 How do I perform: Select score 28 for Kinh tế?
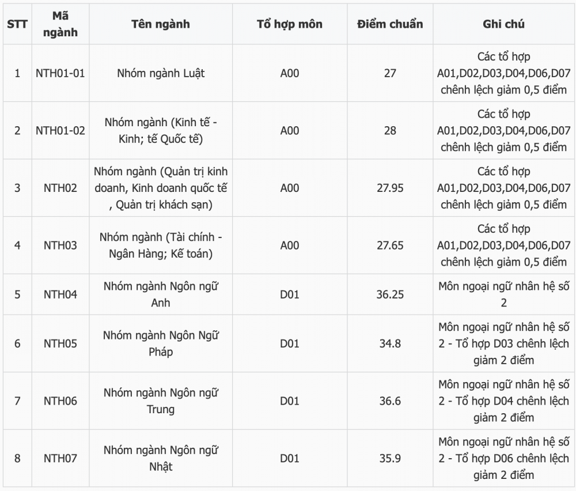pyautogui.click(x=390, y=130)
